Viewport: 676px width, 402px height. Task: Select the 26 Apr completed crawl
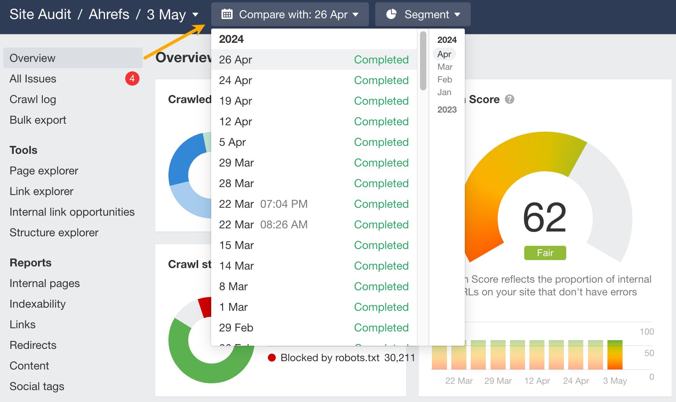[277, 60]
